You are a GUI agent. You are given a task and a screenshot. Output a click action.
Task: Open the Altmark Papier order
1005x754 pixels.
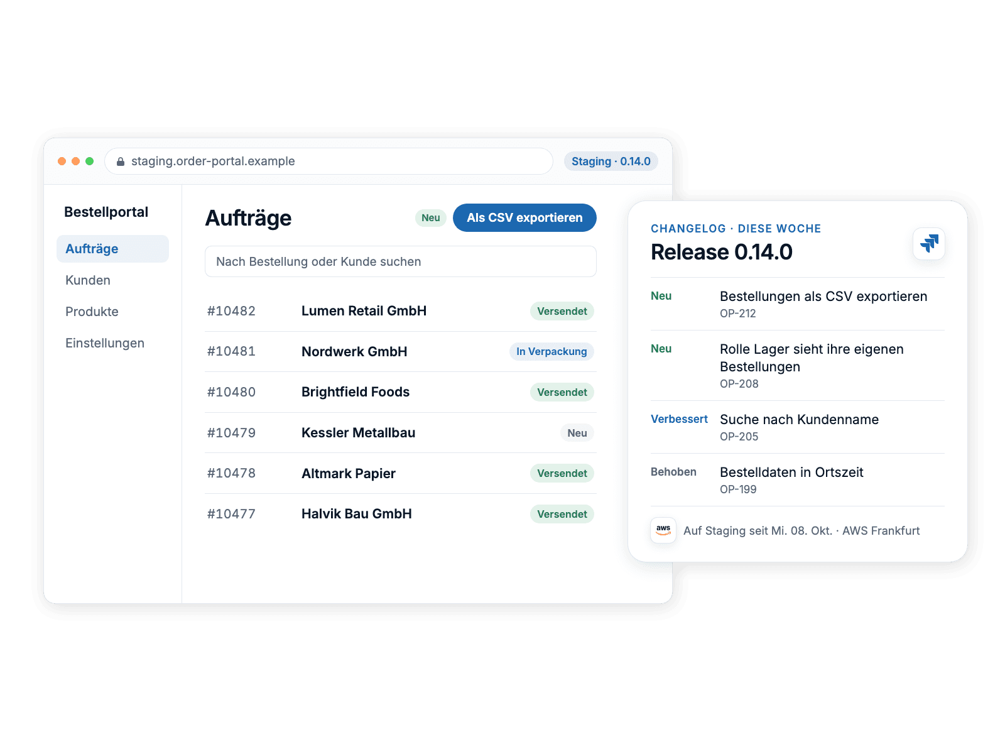pos(349,474)
